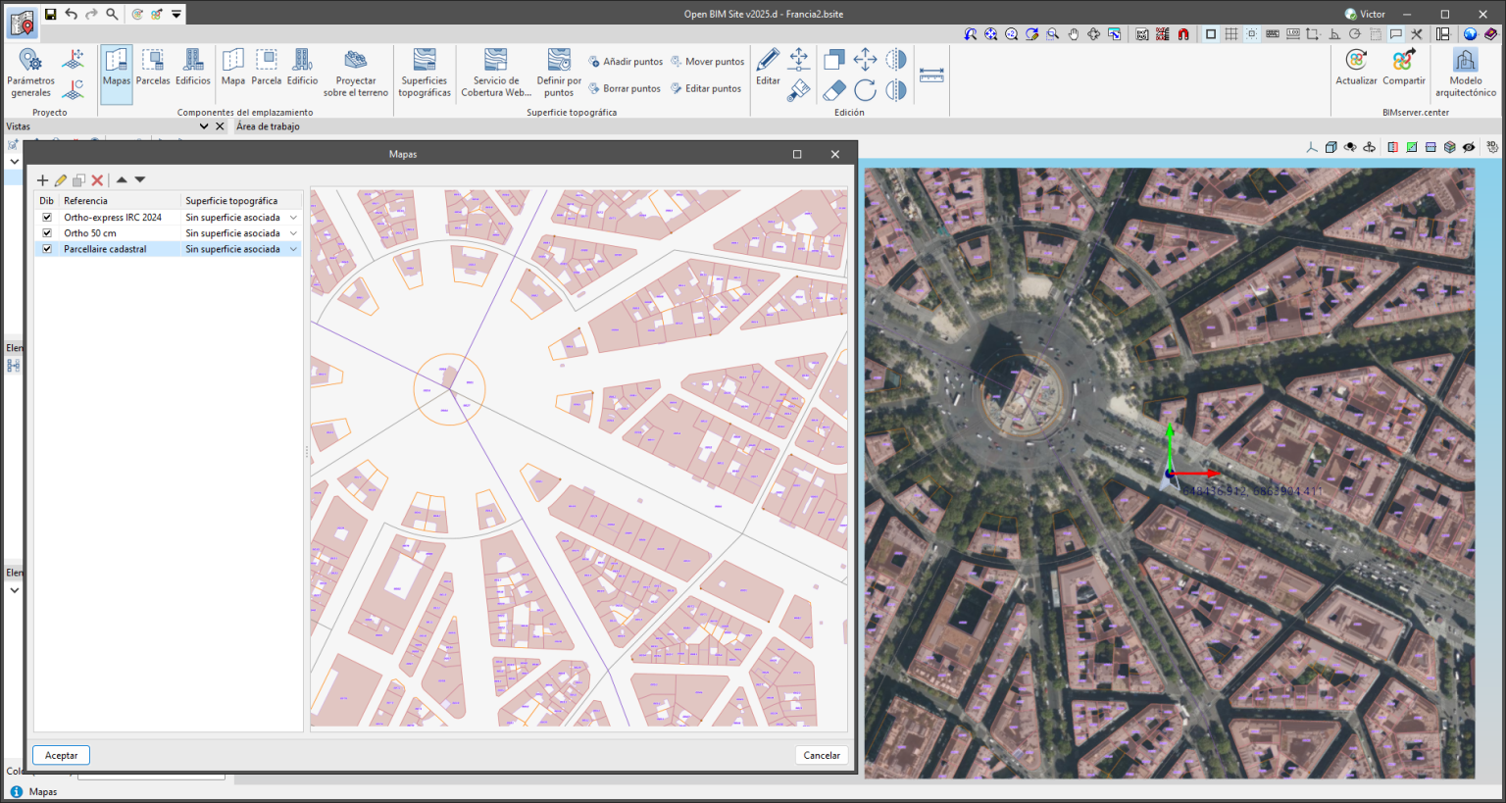
Task: Disable the Parcellaire cadastral checkbox
Action: pos(47,249)
